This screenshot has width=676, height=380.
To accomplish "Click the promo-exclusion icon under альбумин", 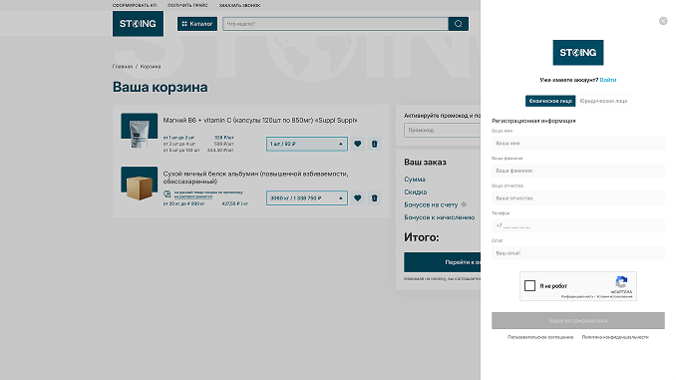I will [168, 194].
